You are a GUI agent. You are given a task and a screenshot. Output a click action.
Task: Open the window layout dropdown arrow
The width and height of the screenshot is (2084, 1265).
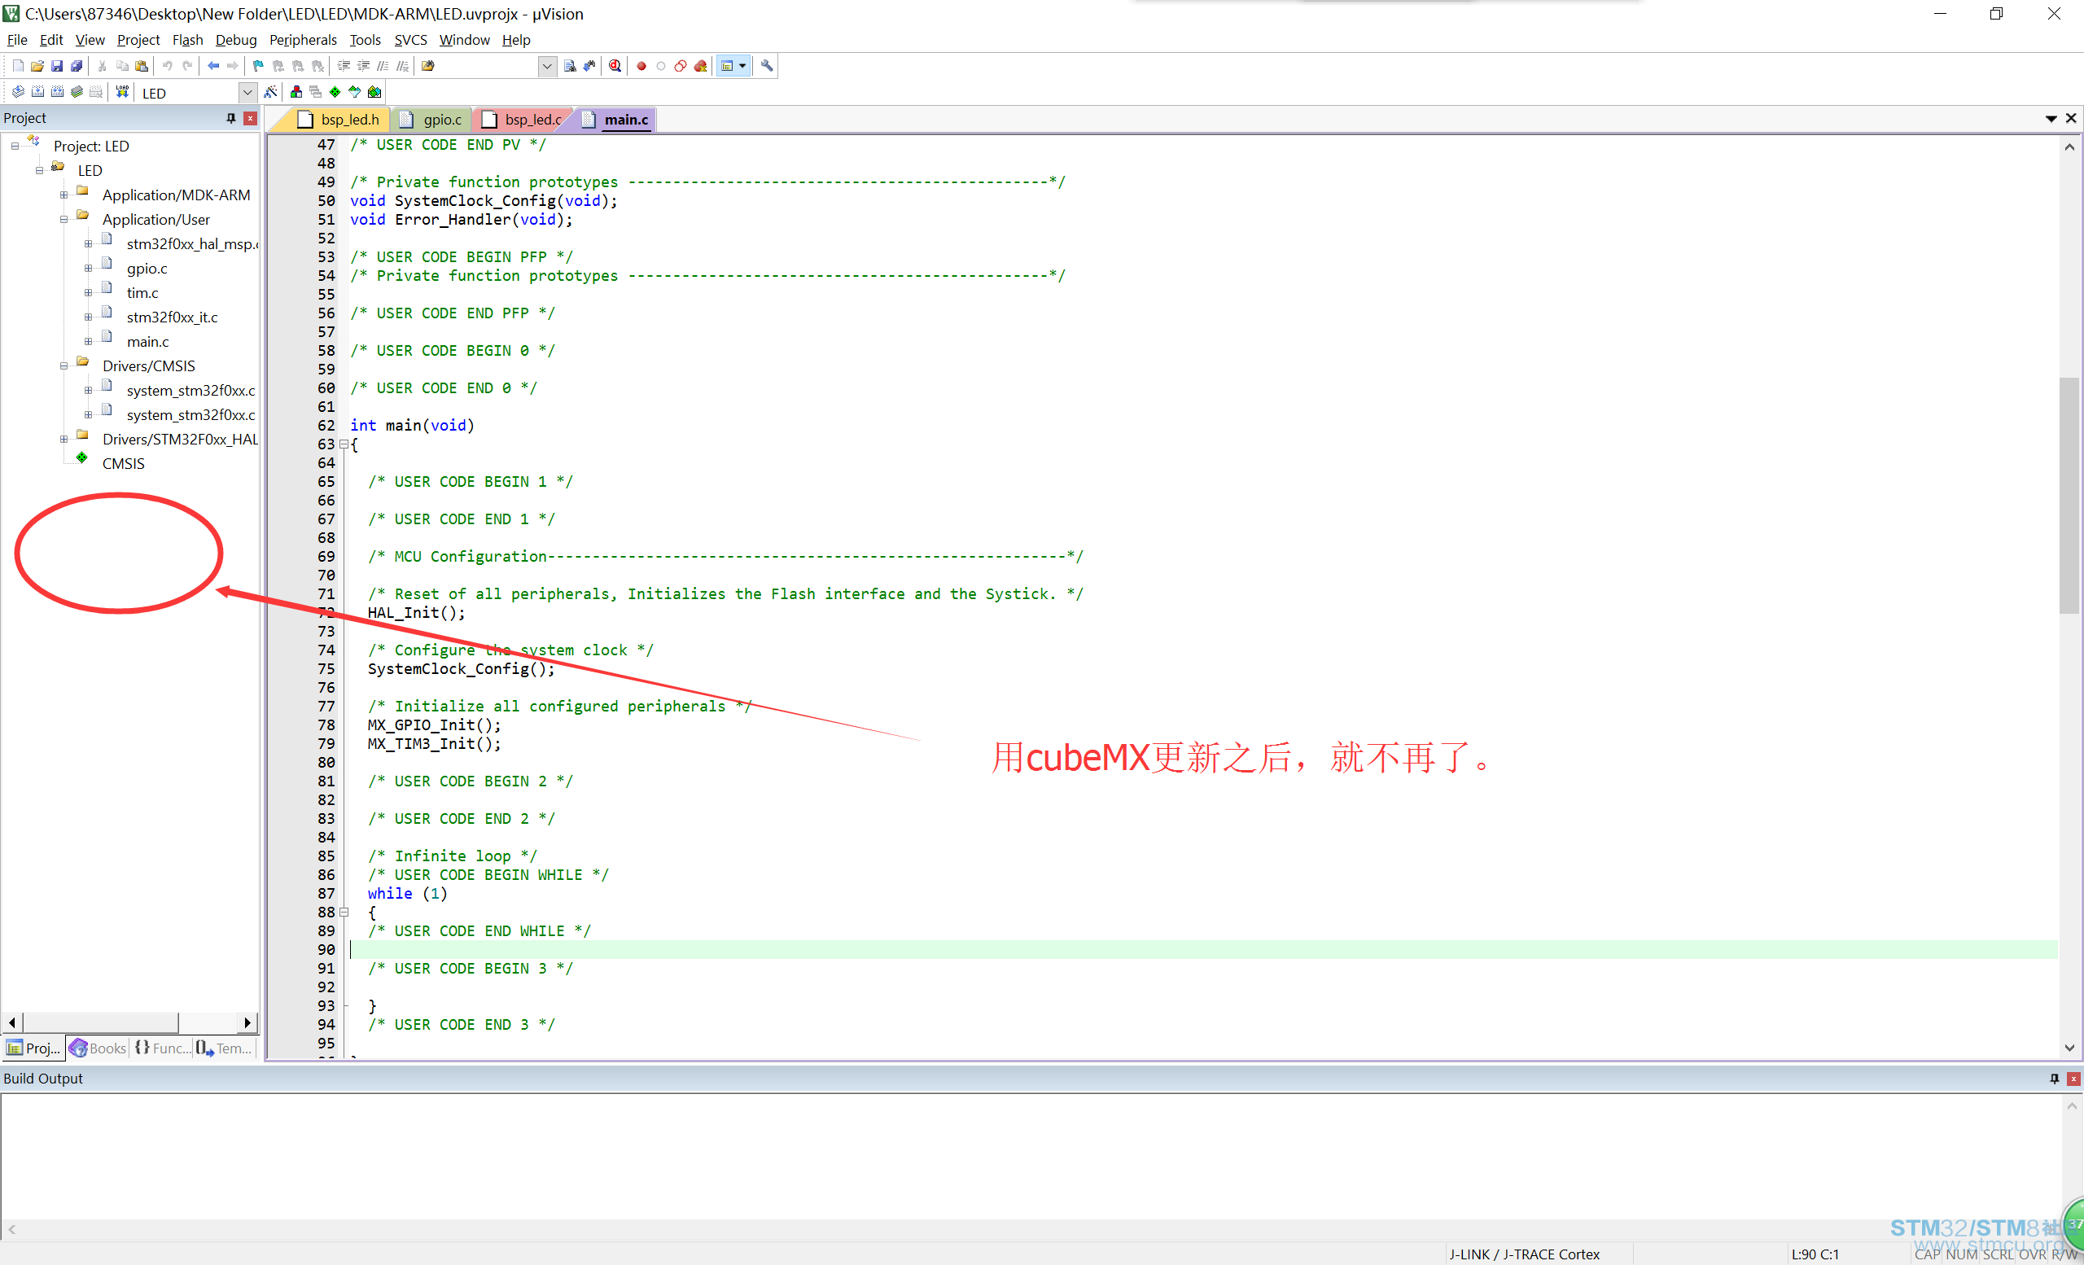742,66
